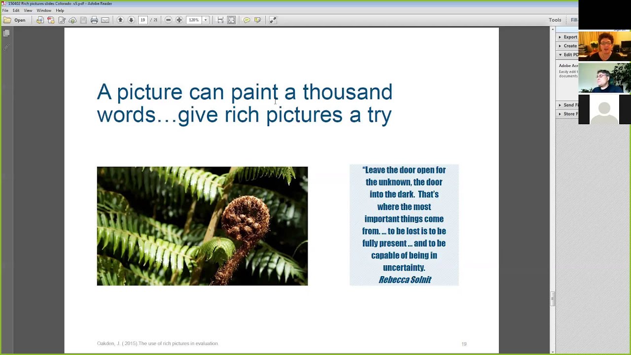
Task: Click the top webcam video of woman
Action: click(604, 46)
